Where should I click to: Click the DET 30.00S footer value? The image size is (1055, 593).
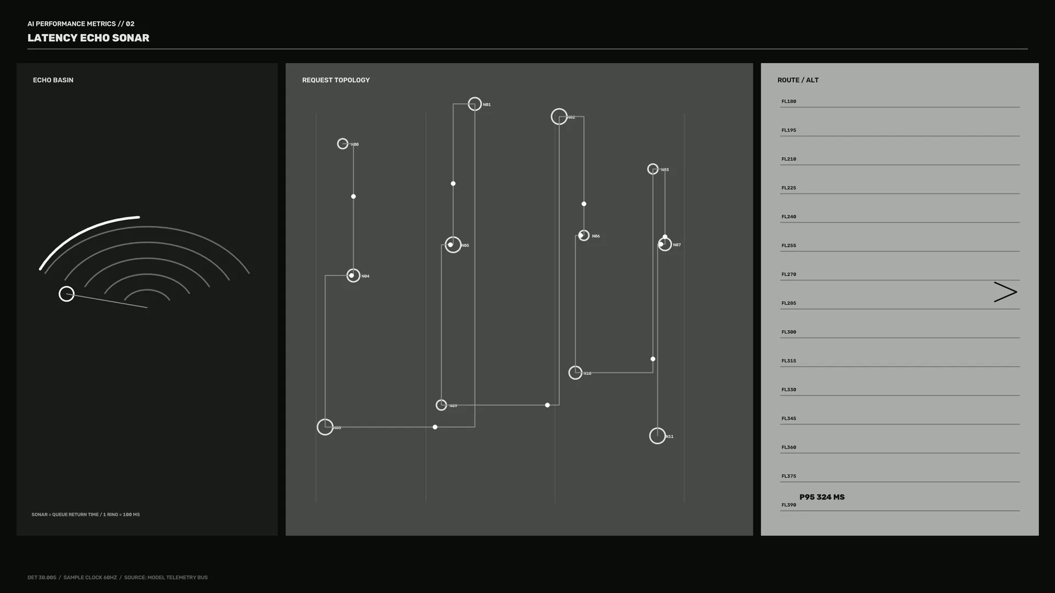(42, 578)
